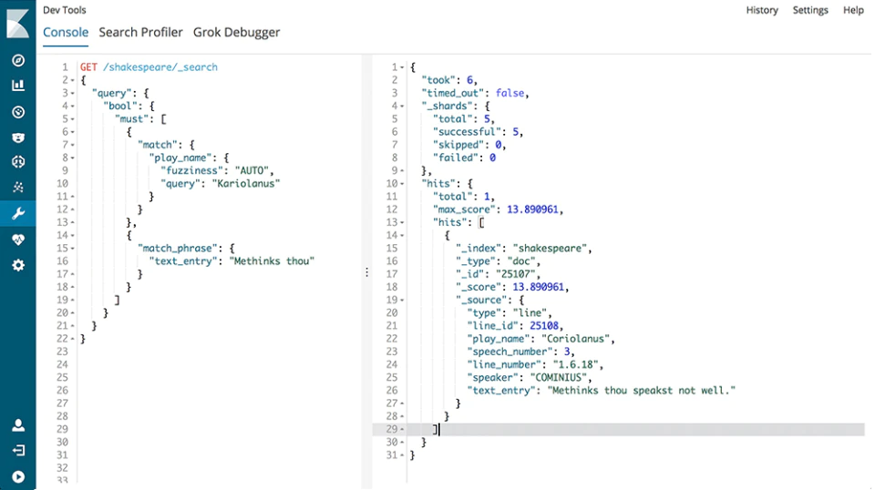The width and height of the screenshot is (875, 490).
Task: Collapse the "query" block fold at line 3
Action: tap(73, 93)
